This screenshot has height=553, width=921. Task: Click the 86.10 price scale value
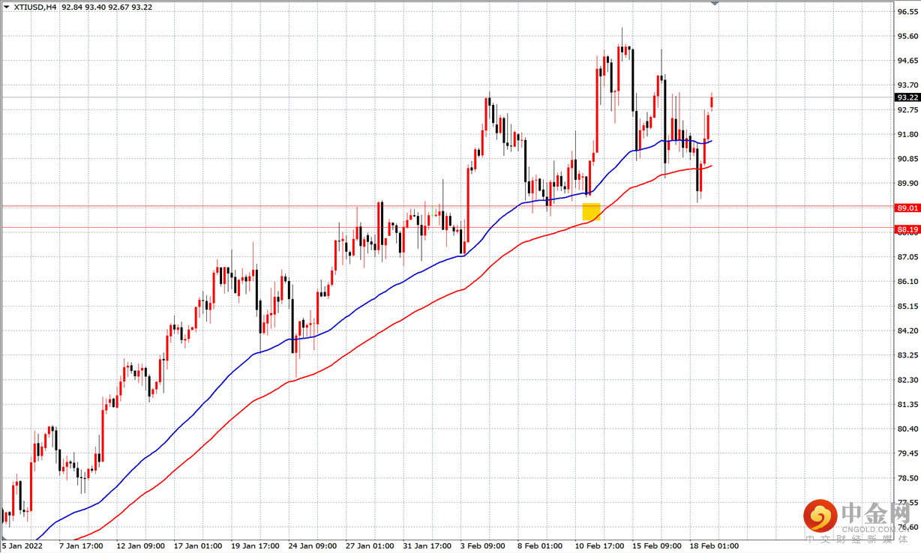(x=907, y=281)
